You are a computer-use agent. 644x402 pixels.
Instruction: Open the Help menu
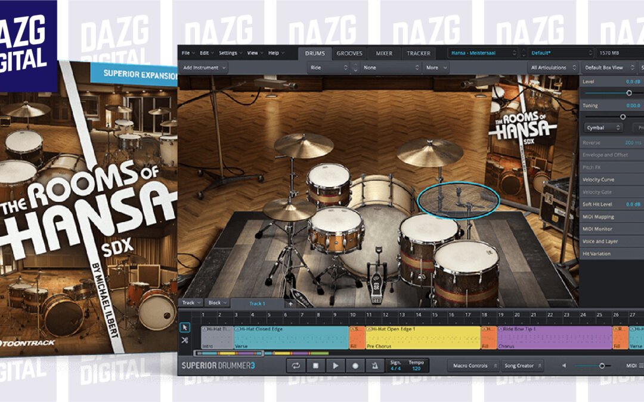(x=276, y=53)
